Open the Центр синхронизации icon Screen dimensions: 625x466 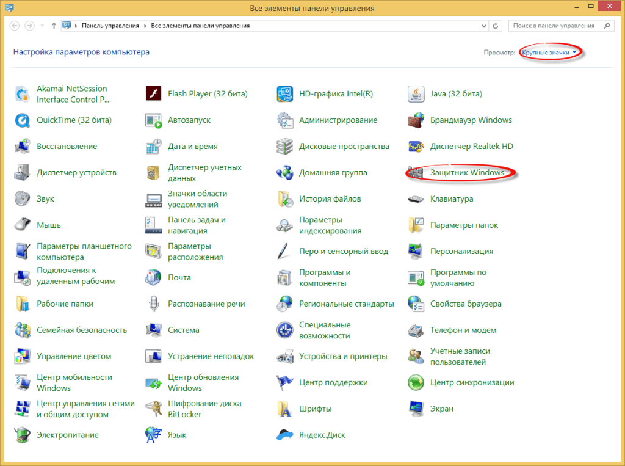416,382
